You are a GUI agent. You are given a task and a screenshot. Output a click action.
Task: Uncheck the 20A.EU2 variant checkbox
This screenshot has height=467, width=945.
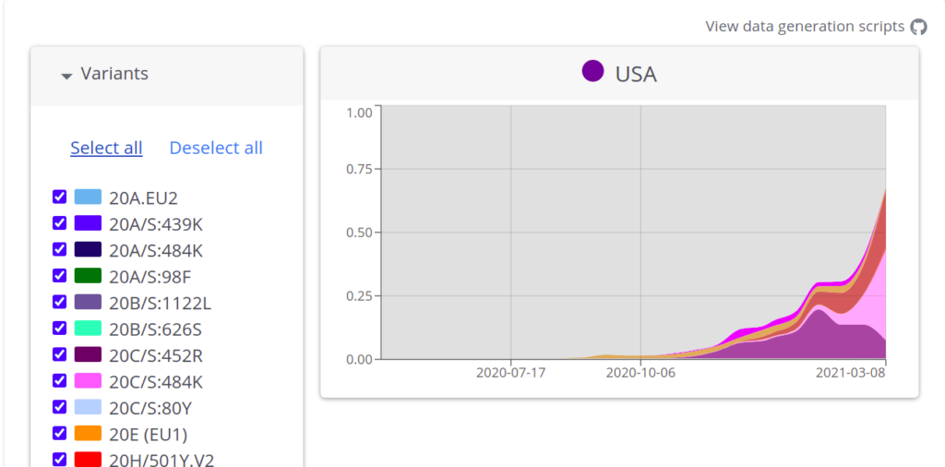[x=60, y=197]
